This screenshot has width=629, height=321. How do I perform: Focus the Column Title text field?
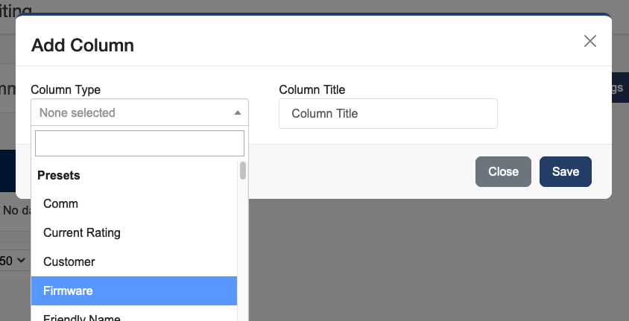(388, 114)
